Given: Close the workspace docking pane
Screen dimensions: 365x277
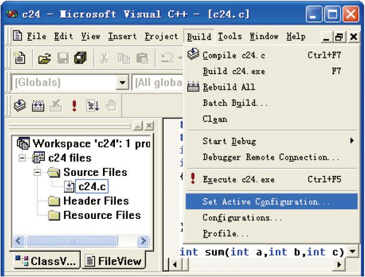Looking at the screenshot, I should pos(149,126).
